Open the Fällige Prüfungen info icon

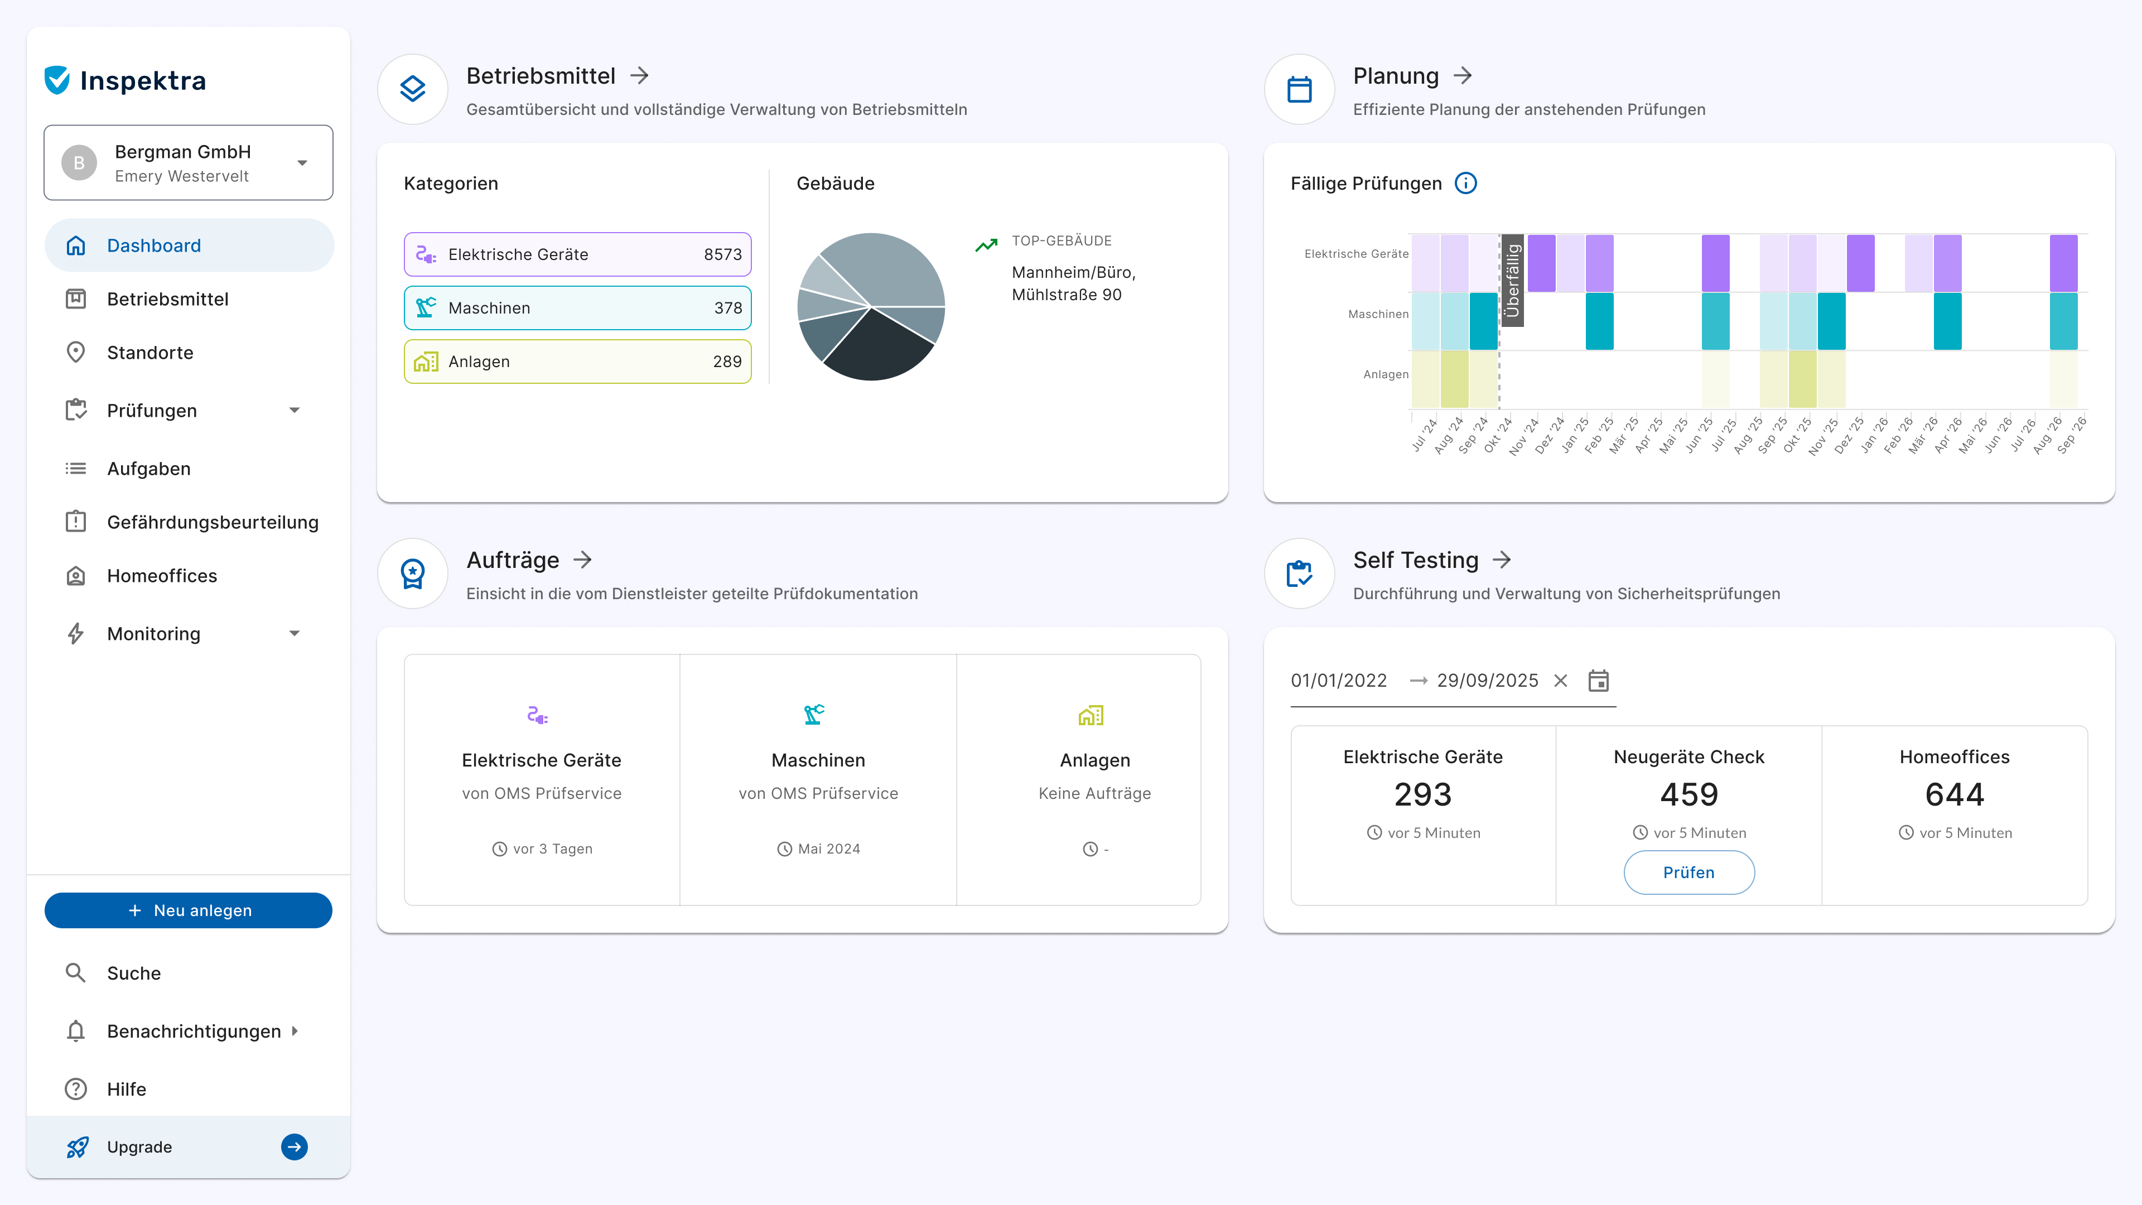pos(1466,183)
